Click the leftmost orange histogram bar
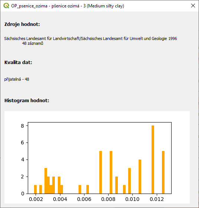199x208 pixels. 35,189
